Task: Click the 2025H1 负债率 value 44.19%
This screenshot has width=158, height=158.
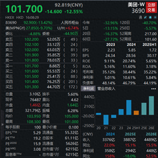Action: click(x=150, y=83)
